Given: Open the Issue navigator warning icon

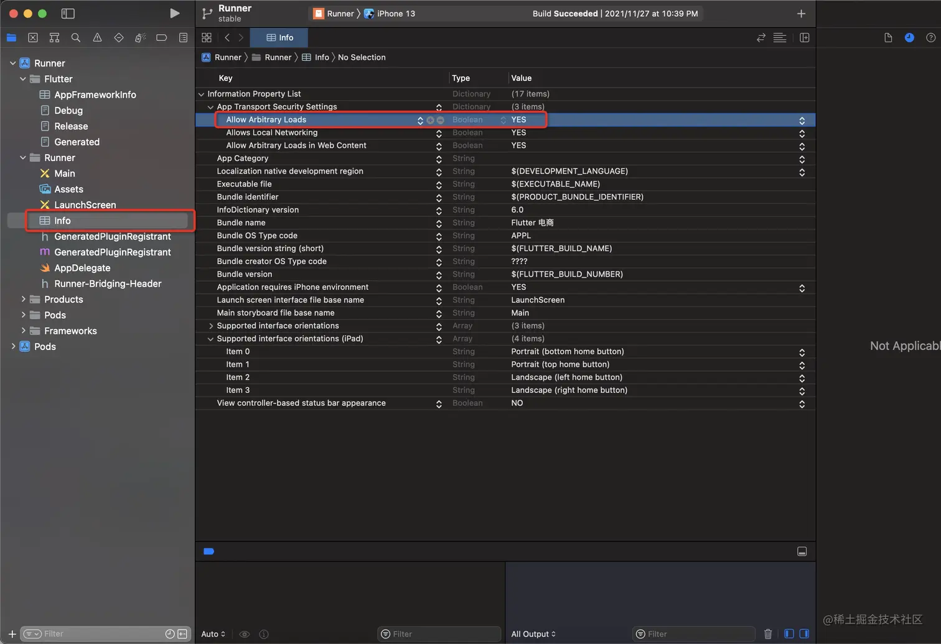Looking at the screenshot, I should [97, 38].
